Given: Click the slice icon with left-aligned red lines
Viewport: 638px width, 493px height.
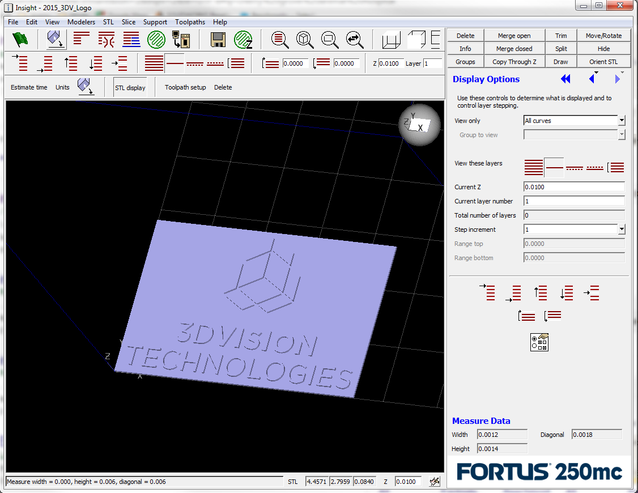Looking at the screenshot, I should [x=82, y=40].
